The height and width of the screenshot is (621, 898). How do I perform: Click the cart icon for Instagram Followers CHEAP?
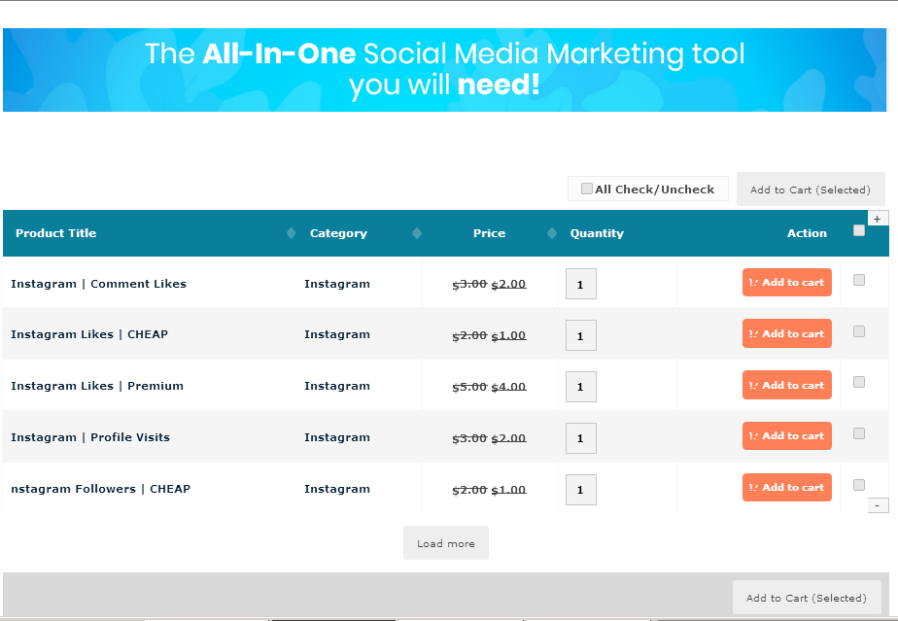point(753,487)
